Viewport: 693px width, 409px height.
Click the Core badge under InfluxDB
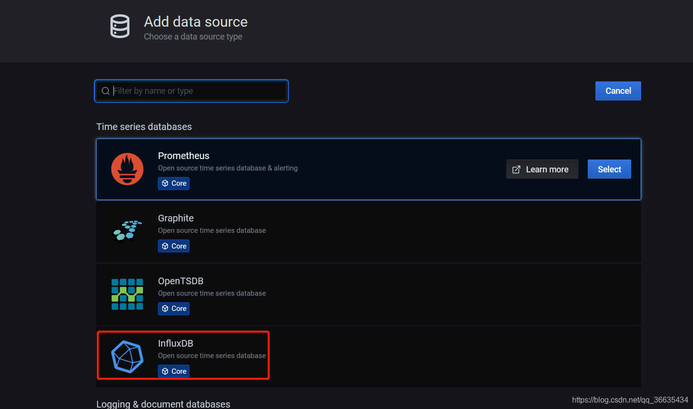(174, 371)
